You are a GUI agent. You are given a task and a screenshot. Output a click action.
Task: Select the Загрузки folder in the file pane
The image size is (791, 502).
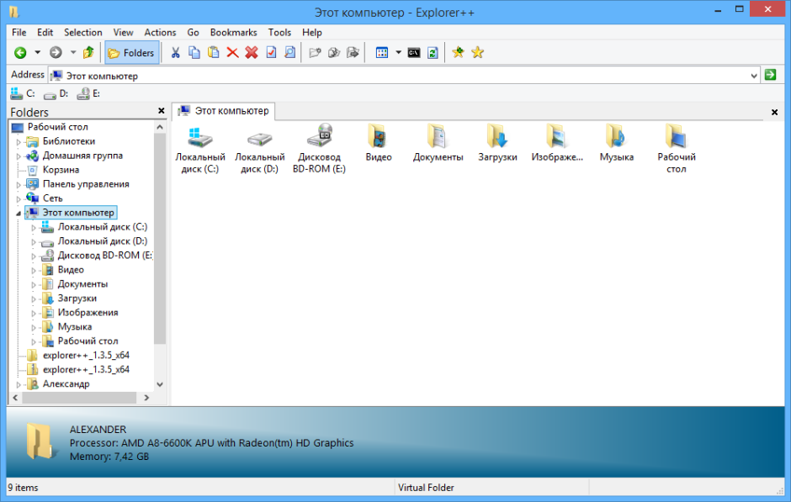(497, 144)
